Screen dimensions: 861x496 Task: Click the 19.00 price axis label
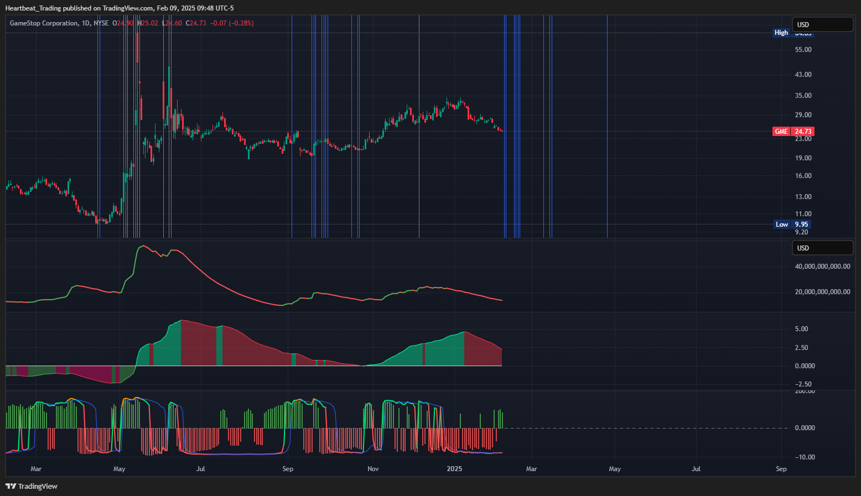(803, 158)
